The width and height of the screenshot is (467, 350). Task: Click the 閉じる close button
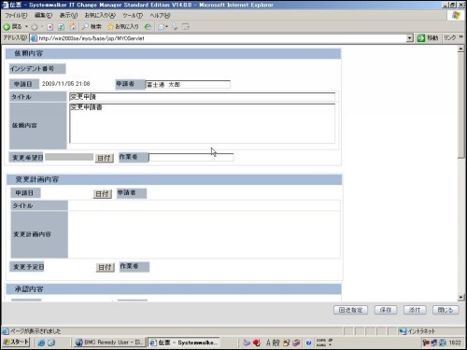(446, 310)
